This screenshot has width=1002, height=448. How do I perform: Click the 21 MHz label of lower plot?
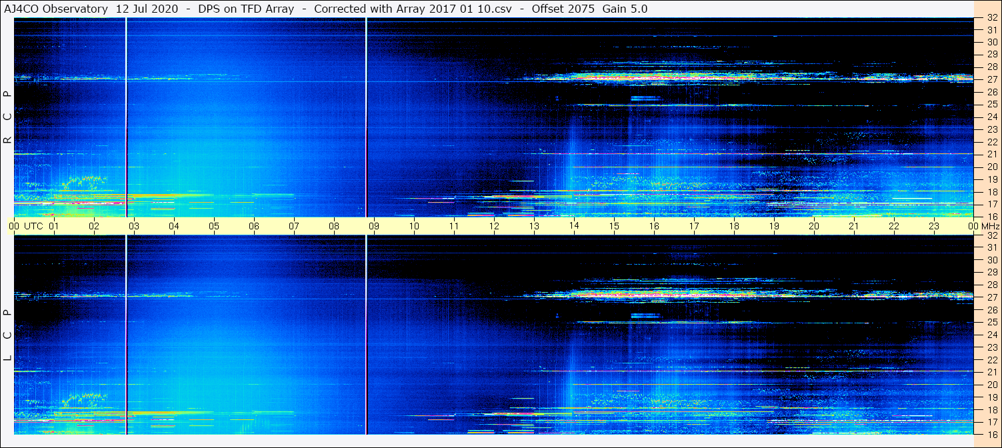pyautogui.click(x=991, y=371)
